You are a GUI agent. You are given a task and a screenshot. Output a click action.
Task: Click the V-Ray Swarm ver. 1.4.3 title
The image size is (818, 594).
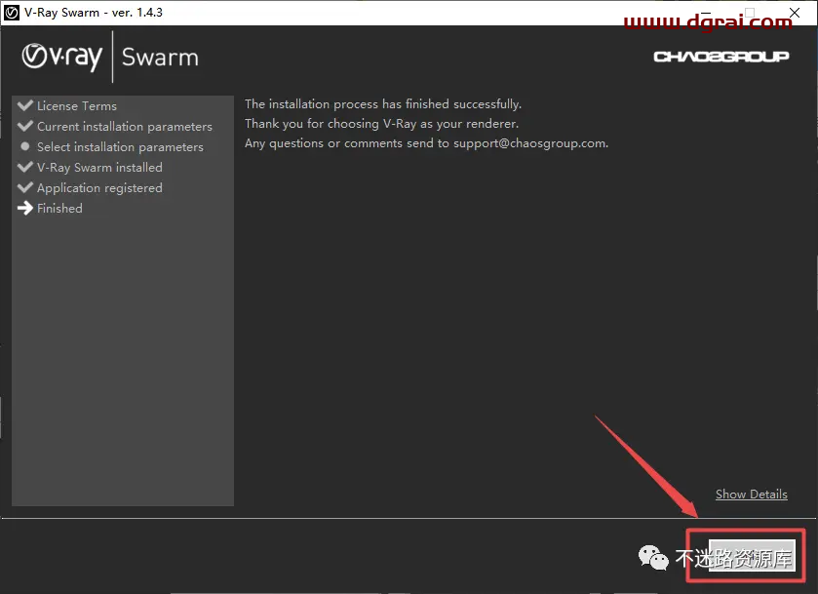click(x=94, y=13)
